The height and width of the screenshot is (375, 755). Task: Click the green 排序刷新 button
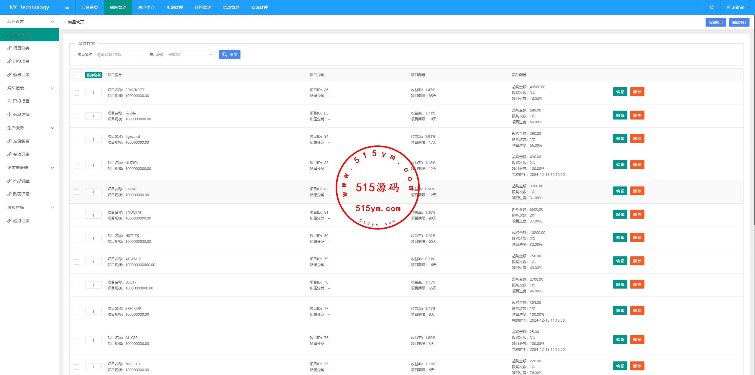pos(93,75)
